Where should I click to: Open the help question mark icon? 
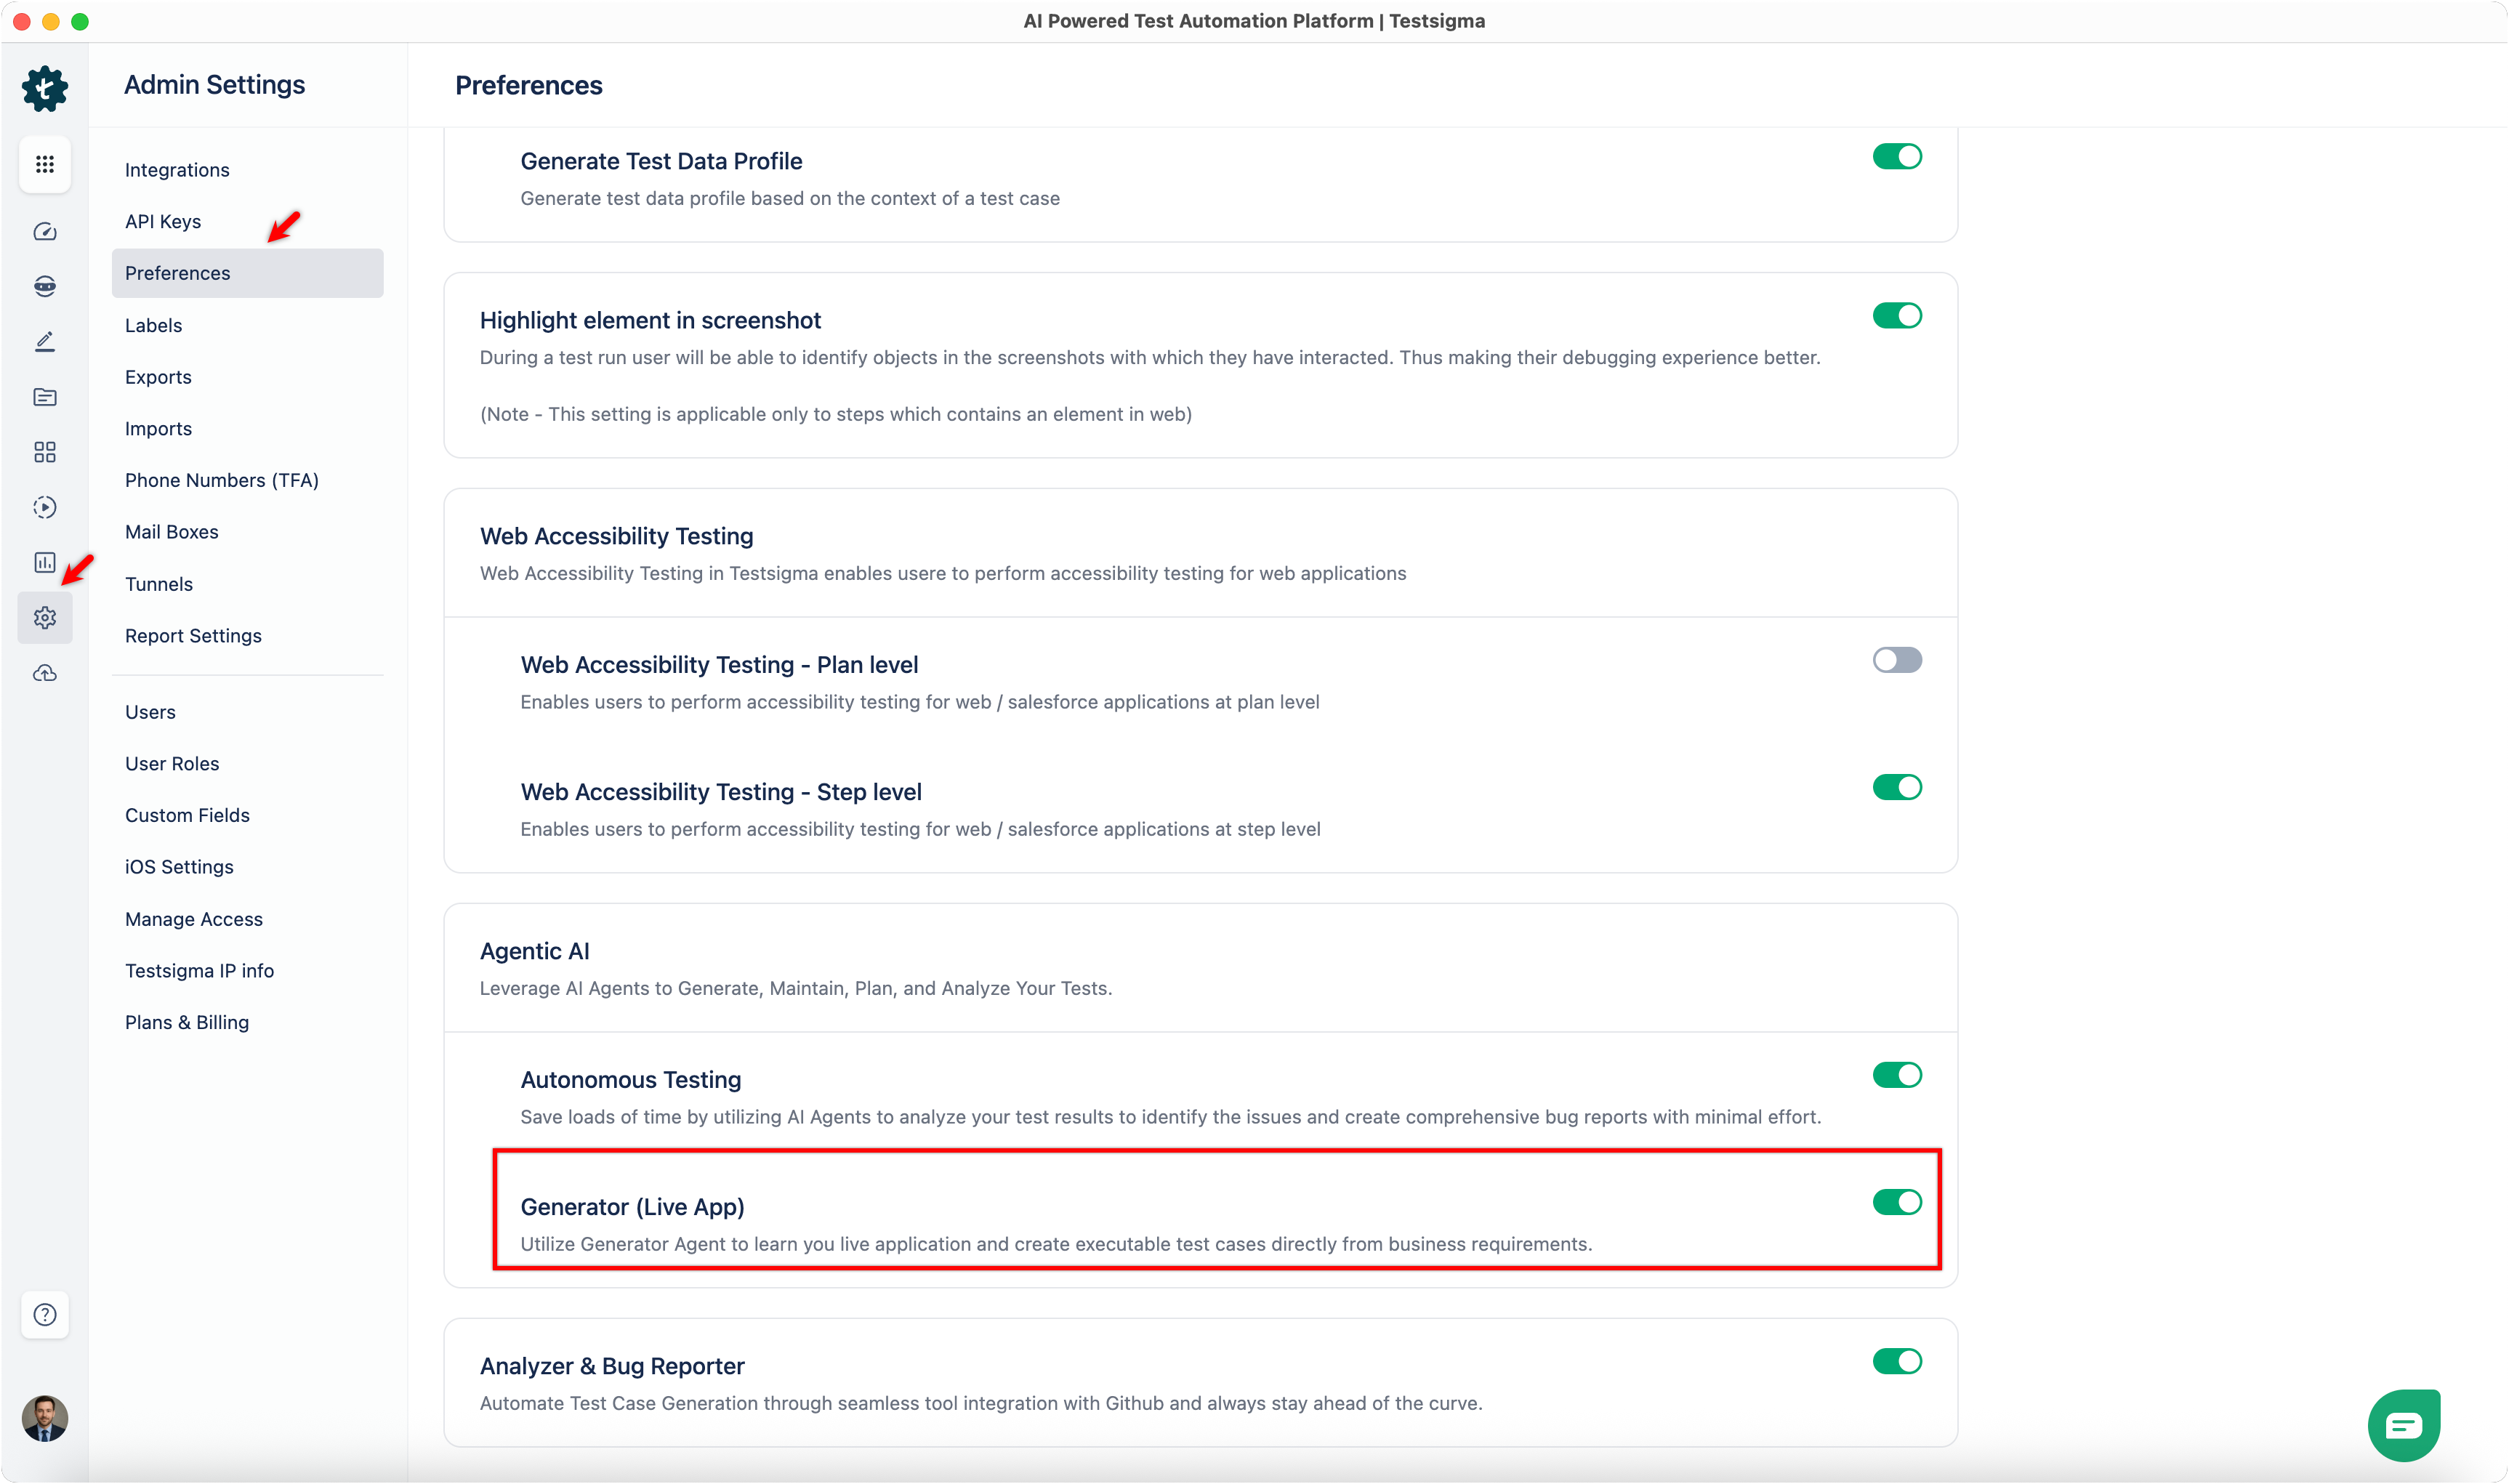pyautogui.click(x=45, y=1314)
